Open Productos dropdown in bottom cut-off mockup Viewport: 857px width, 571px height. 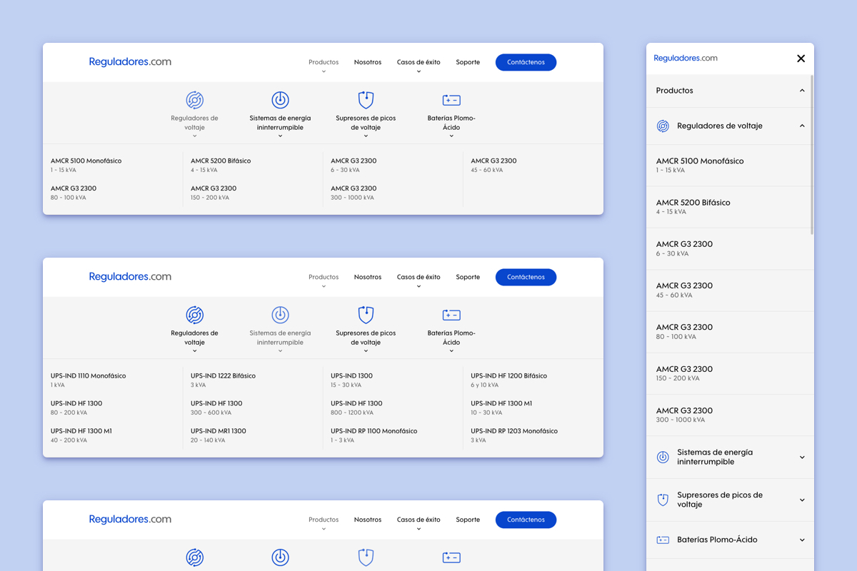click(324, 522)
